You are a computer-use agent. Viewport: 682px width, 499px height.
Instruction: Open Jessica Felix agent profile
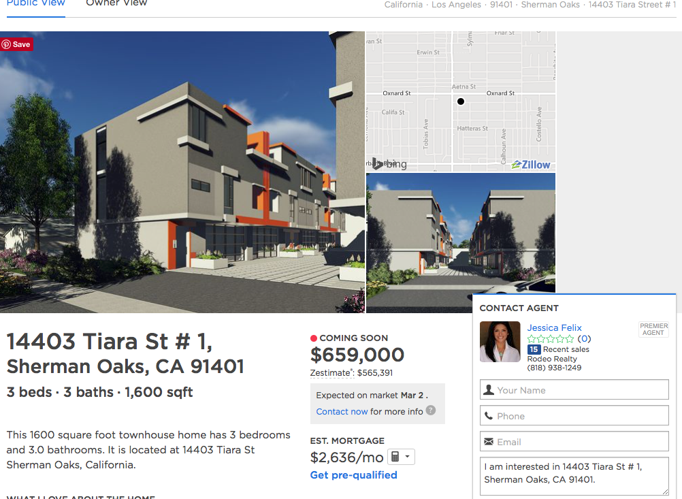(554, 327)
